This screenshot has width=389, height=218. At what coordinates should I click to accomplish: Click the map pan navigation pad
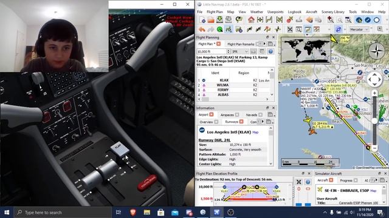(x=374, y=79)
